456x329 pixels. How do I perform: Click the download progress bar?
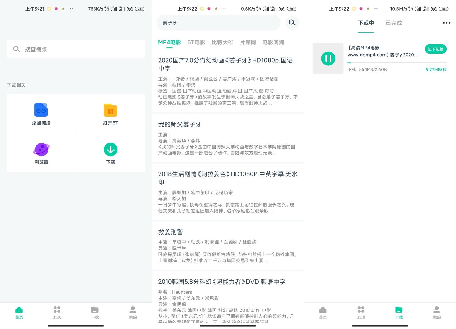(397, 63)
